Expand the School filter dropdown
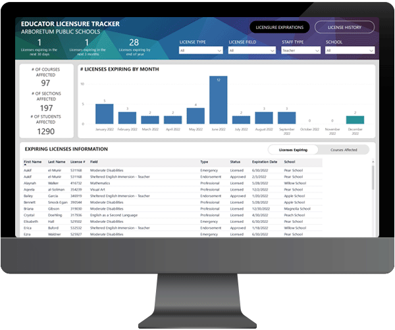395x330 pixels. (x=350, y=51)
